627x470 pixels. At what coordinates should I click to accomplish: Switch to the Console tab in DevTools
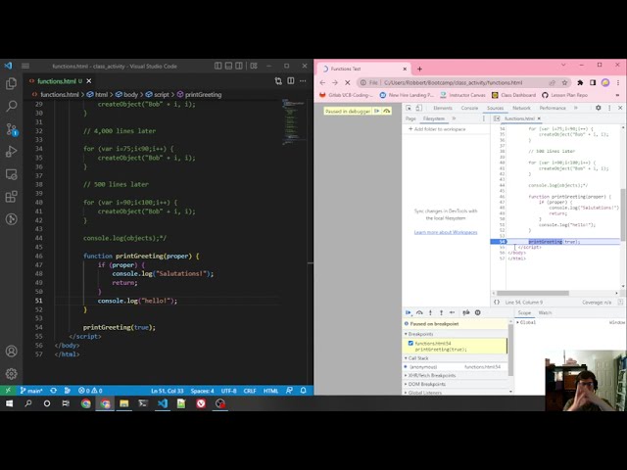469,108
